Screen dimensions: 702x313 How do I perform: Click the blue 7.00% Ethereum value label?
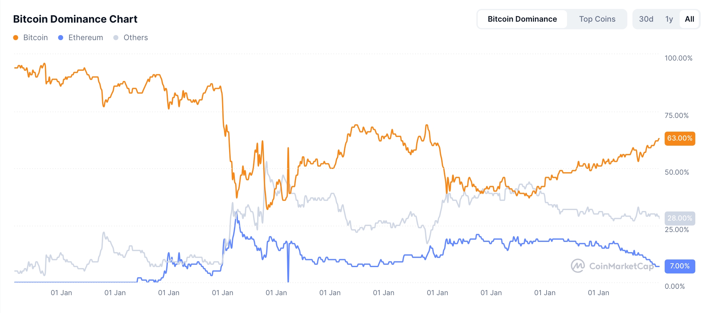[x=680, y=266]
